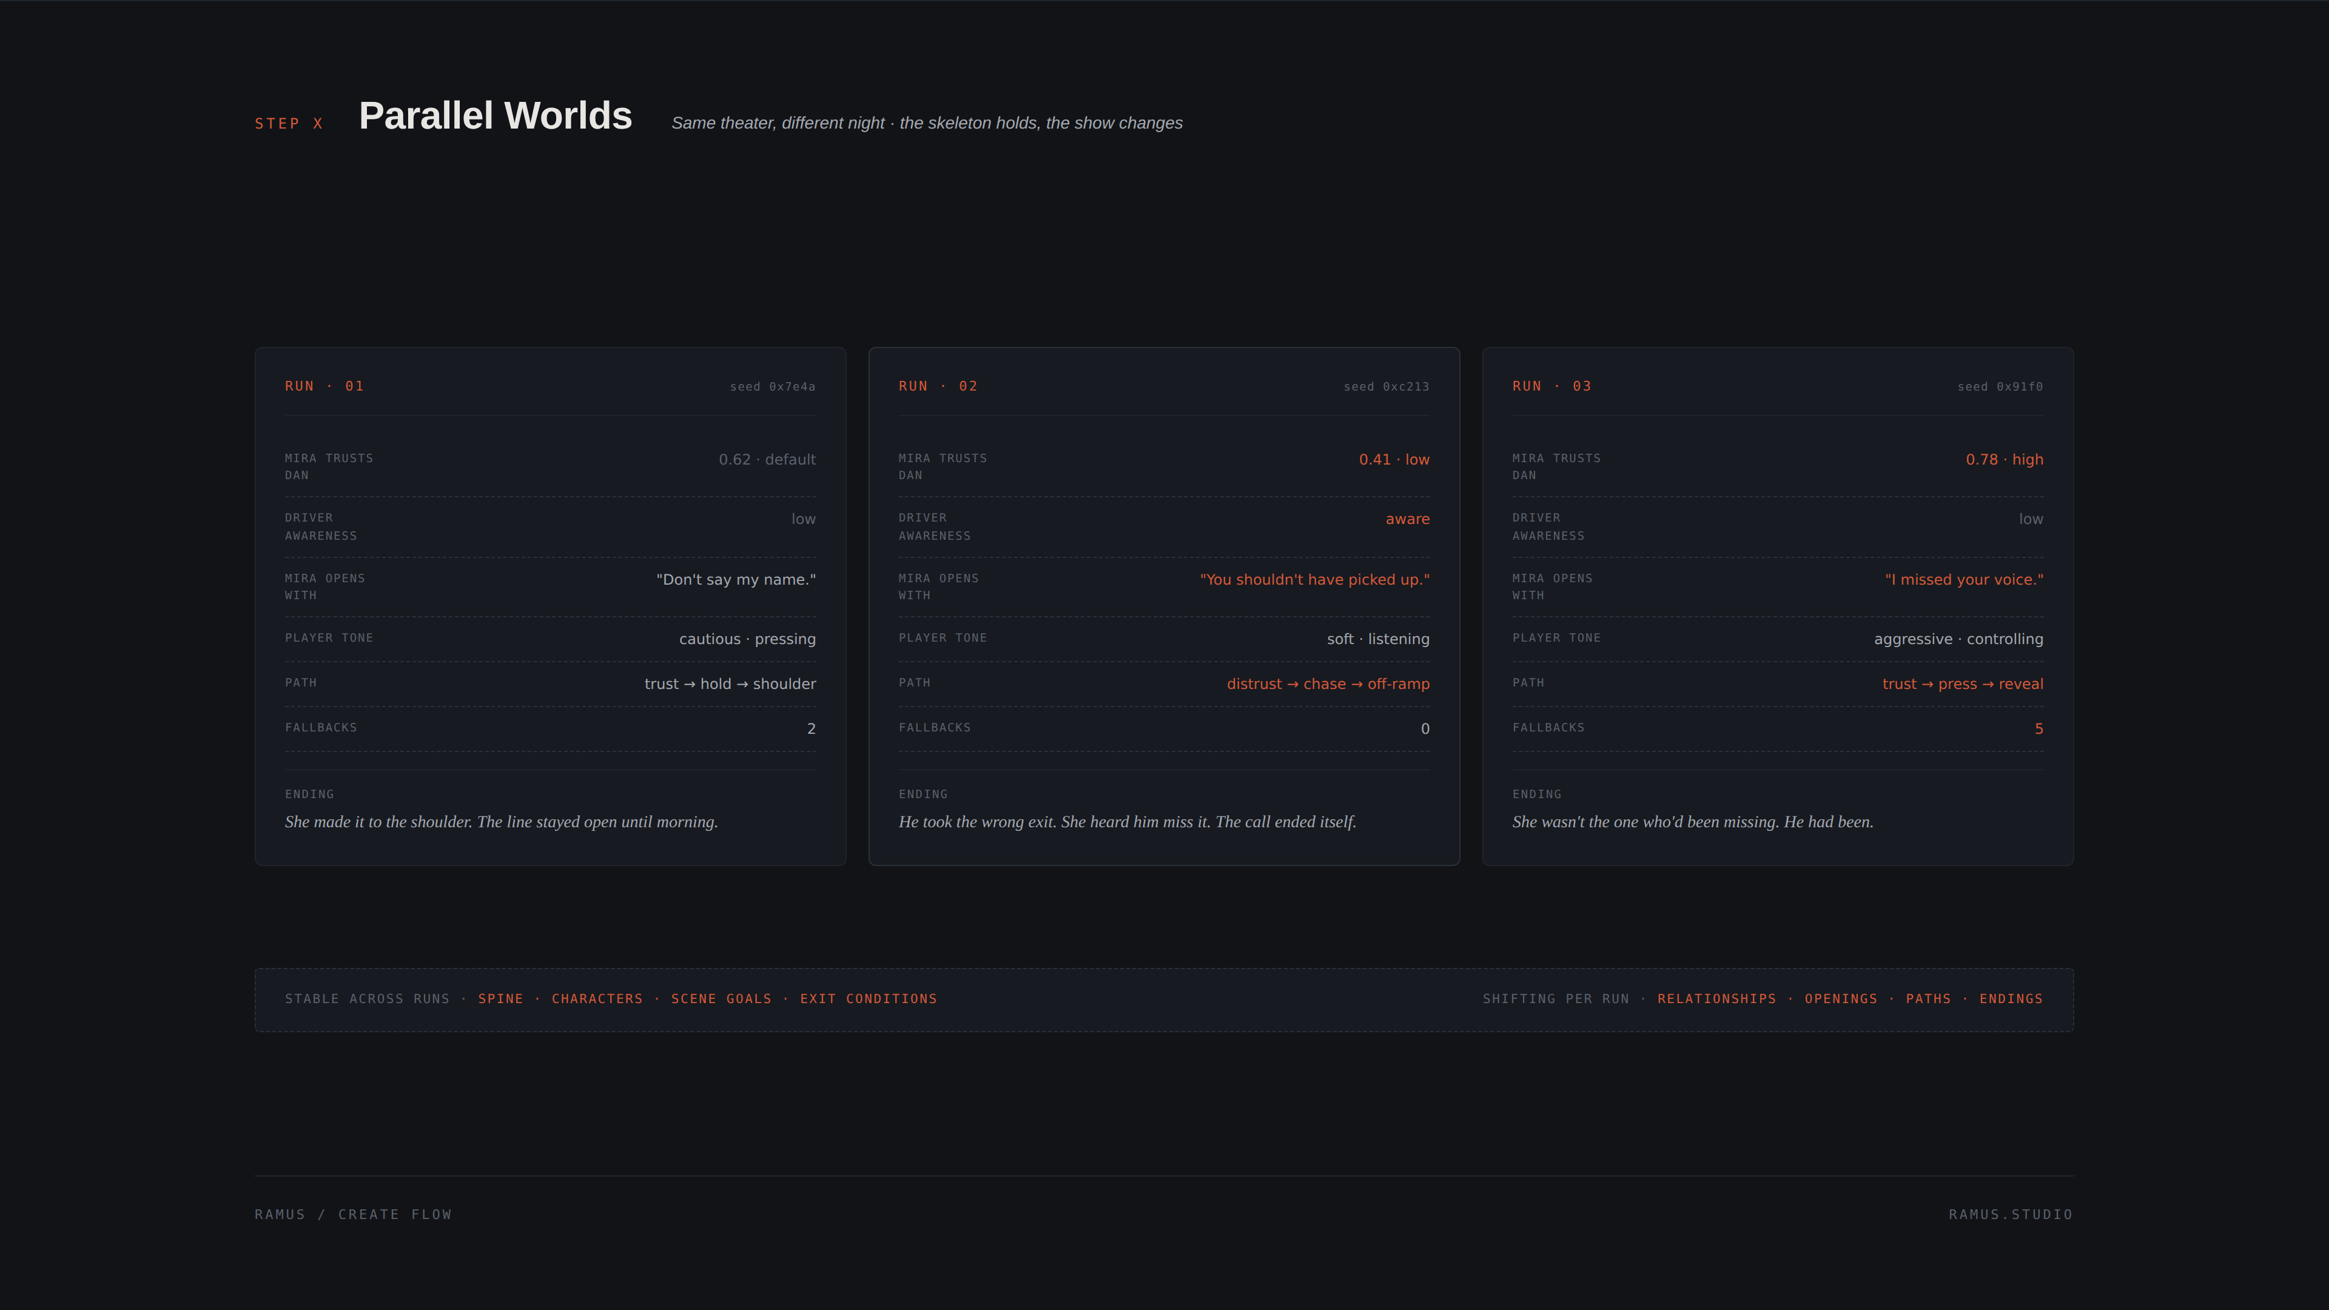Select the quote "You shouldn't have picked up."
This screenshot has width=2329, height=1310.
click(x=1314, y=580)
